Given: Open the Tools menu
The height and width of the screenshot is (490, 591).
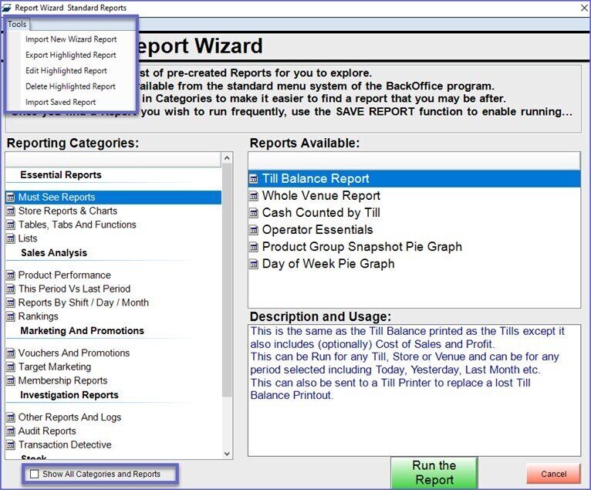Looking at the screenshot, I should (17, 24).
